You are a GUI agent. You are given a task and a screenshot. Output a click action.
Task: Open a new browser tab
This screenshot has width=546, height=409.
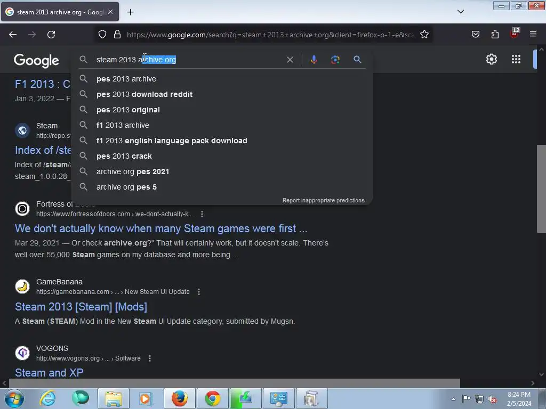pyautogui.click(x=130, y=12)
